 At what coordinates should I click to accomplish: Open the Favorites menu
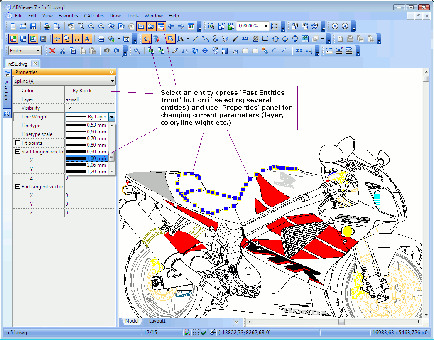[68, 16]
